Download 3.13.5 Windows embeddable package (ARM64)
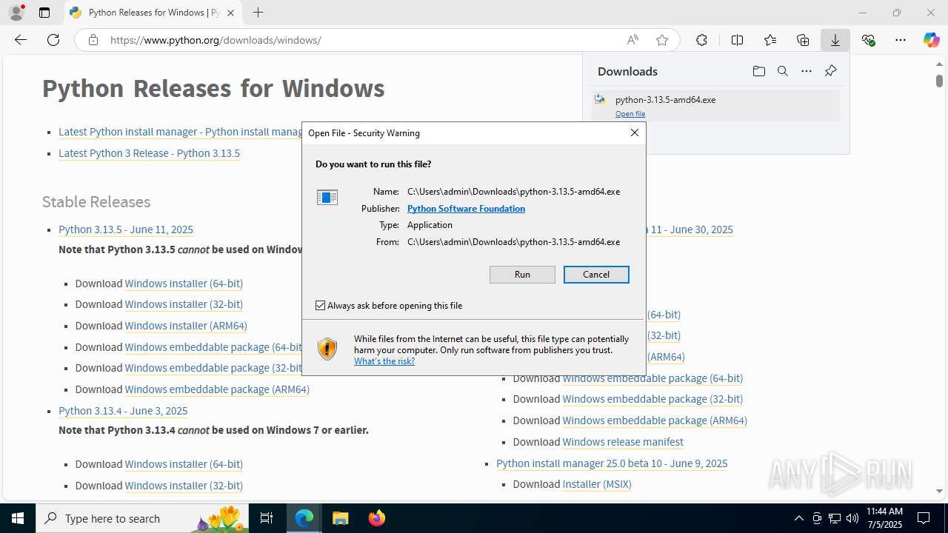This screenshot has width=948, height=533. click(217, 389)
